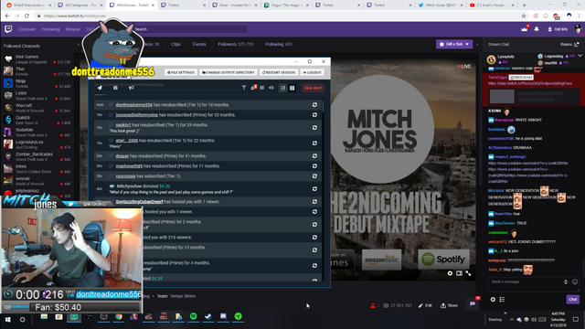Open Browse in Twitch navigation
Screen dimensions: 585x329
(x=73, y=29)
